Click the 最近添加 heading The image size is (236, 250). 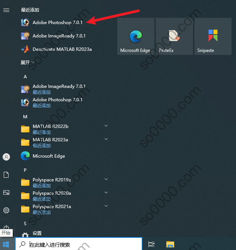point(30,10)
